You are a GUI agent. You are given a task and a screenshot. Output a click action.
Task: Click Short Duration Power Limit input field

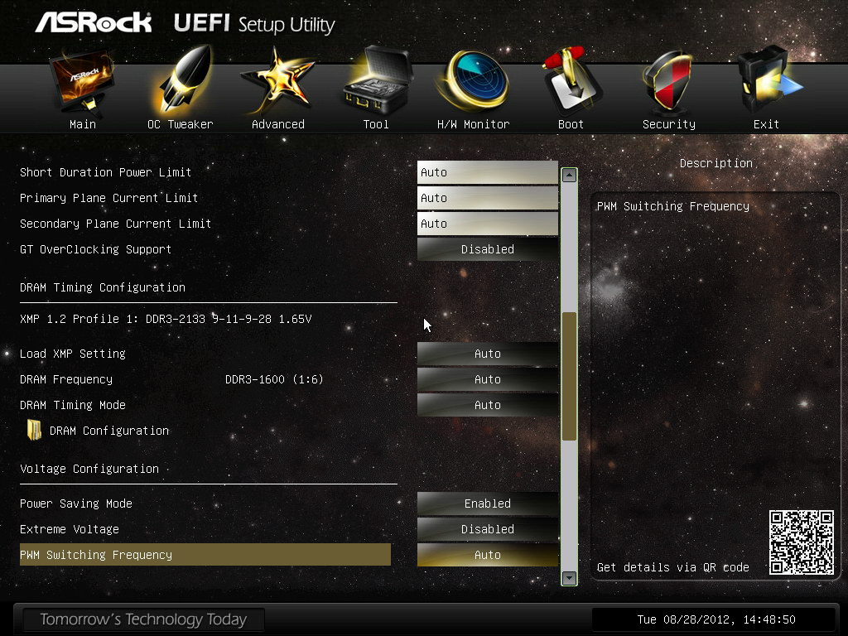click(487, 172)
